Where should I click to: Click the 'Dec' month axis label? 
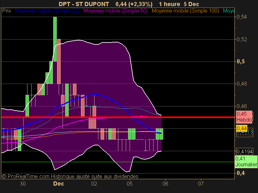pos(59,184)
